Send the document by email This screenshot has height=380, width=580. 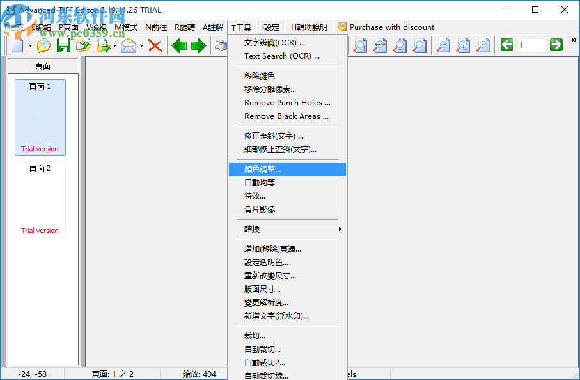[127, 45]
